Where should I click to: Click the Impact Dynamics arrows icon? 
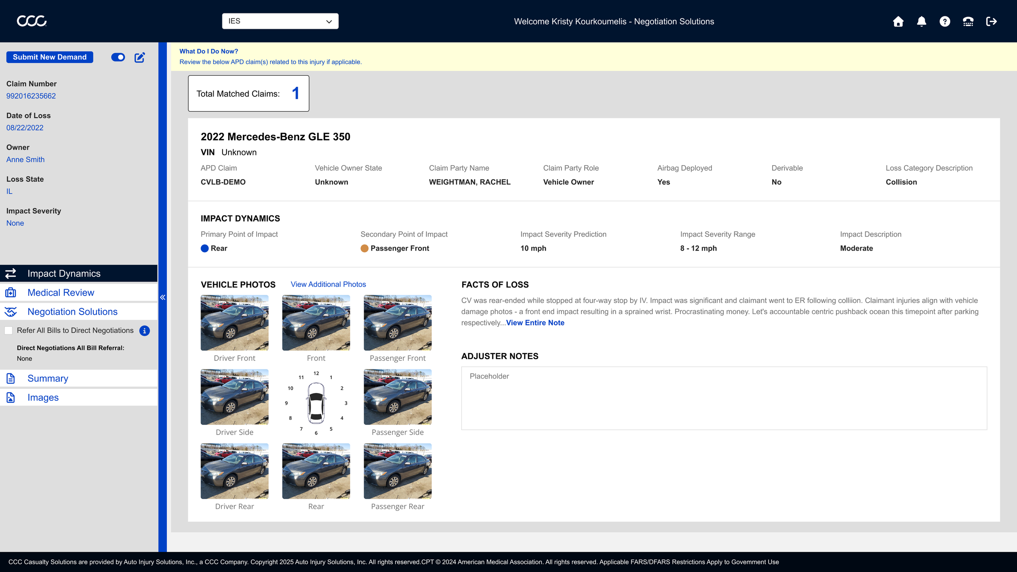point(11,273)
